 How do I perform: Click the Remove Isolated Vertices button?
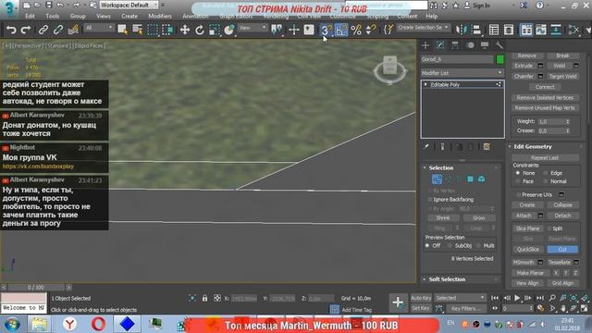545,97
